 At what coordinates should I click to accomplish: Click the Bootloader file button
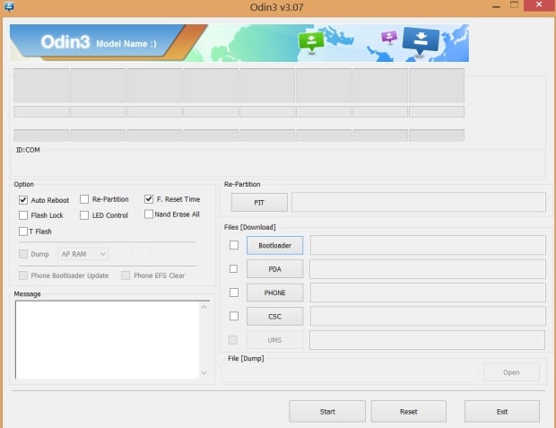click(274, 245)
